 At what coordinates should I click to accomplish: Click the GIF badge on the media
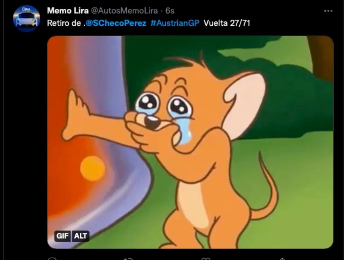[63, 236]
